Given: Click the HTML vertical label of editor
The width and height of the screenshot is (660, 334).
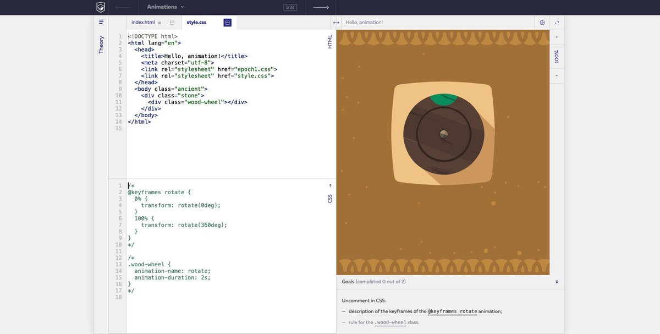Looking at the screenshot, I should [x=330, y=42].
